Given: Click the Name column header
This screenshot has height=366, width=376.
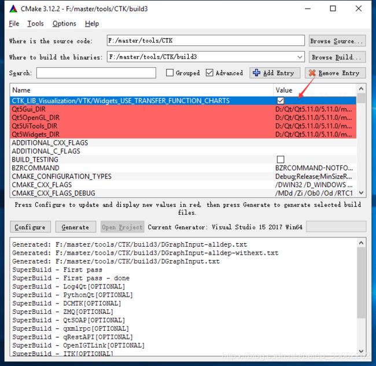Looking at the screenshot, I should tap(142, 90).
